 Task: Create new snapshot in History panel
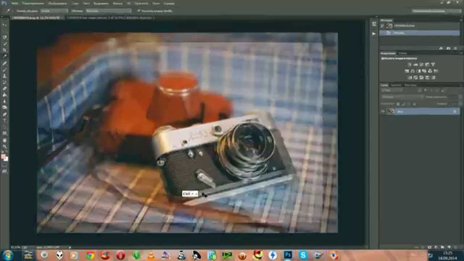coord(448,48)
